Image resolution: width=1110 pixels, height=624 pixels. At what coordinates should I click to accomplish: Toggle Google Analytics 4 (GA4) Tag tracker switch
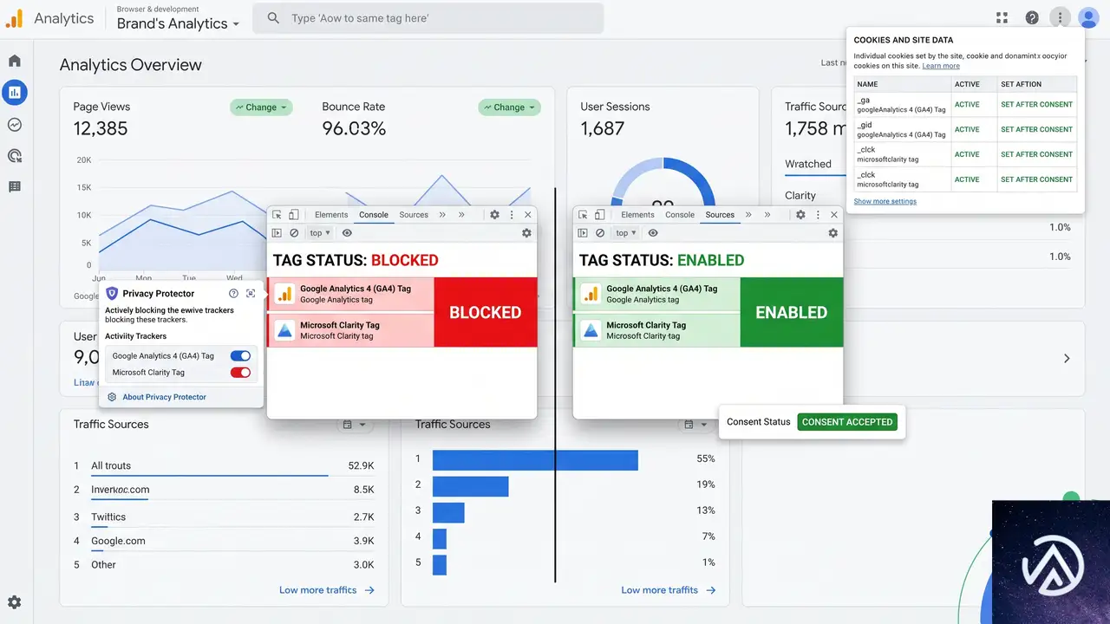(240, 356)
